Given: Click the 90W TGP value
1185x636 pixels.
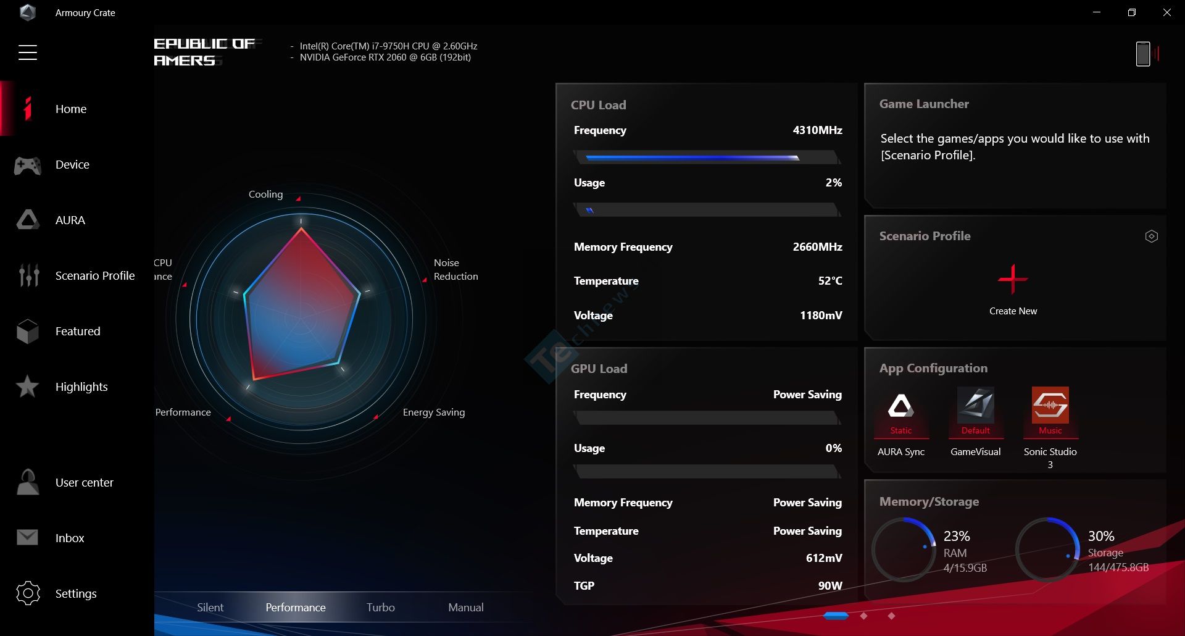Looking at the screenshot, I should [x=830, y=586].
